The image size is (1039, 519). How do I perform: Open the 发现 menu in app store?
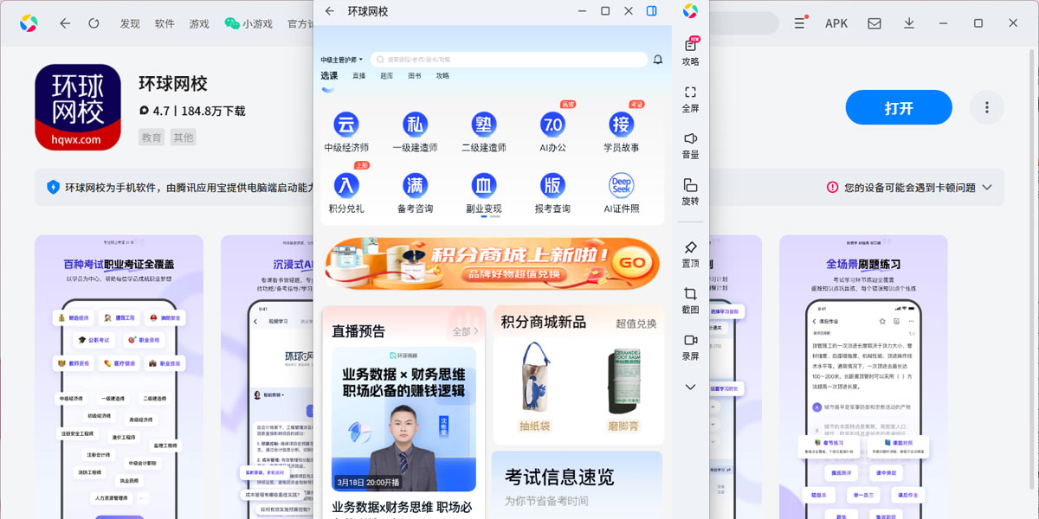pos(130,24)
